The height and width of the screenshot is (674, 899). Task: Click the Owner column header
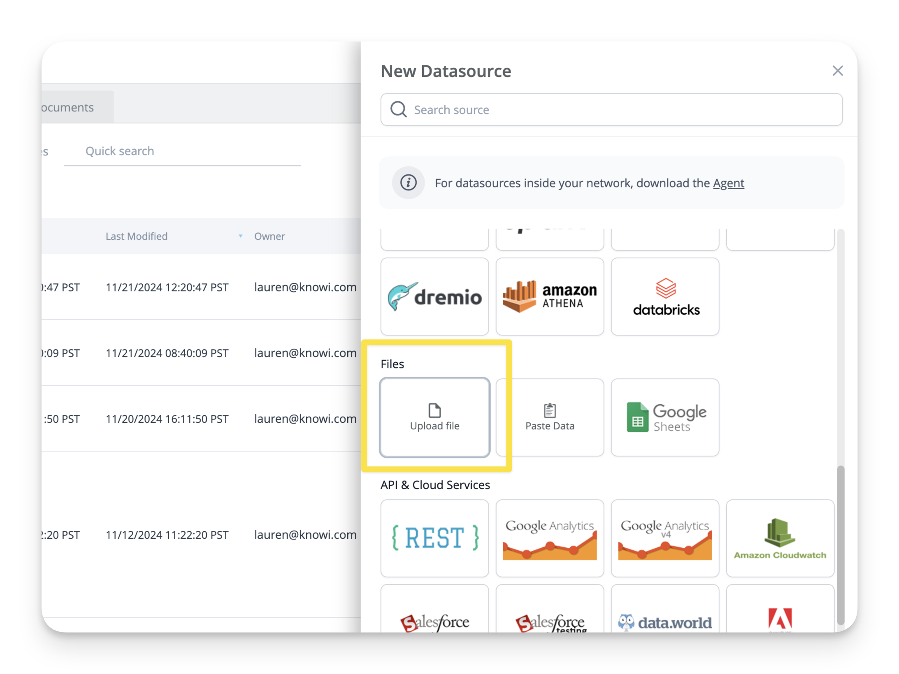[x=269, y=236]
